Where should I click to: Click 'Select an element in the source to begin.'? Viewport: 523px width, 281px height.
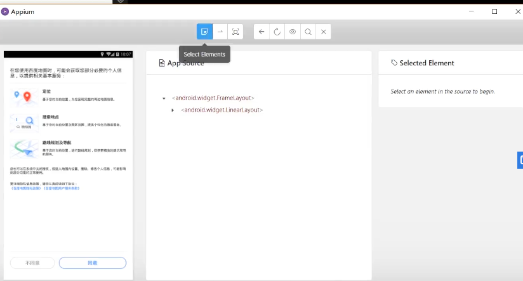click(x=442, y=91)
